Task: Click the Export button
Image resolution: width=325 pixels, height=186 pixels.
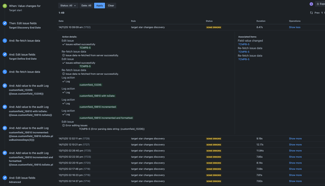Action: tap(320, 4)
